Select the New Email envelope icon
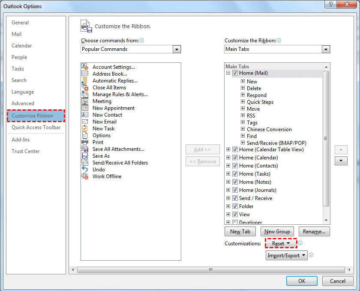Screen dimensions: 360x291 point(85,121)
